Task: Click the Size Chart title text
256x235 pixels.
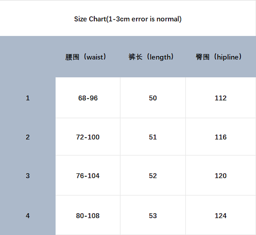Action: (128, 19)
